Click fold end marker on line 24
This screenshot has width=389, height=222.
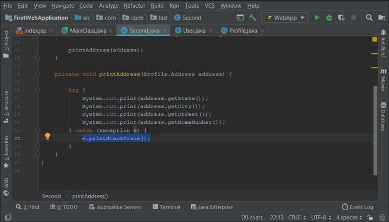point(37,154)
